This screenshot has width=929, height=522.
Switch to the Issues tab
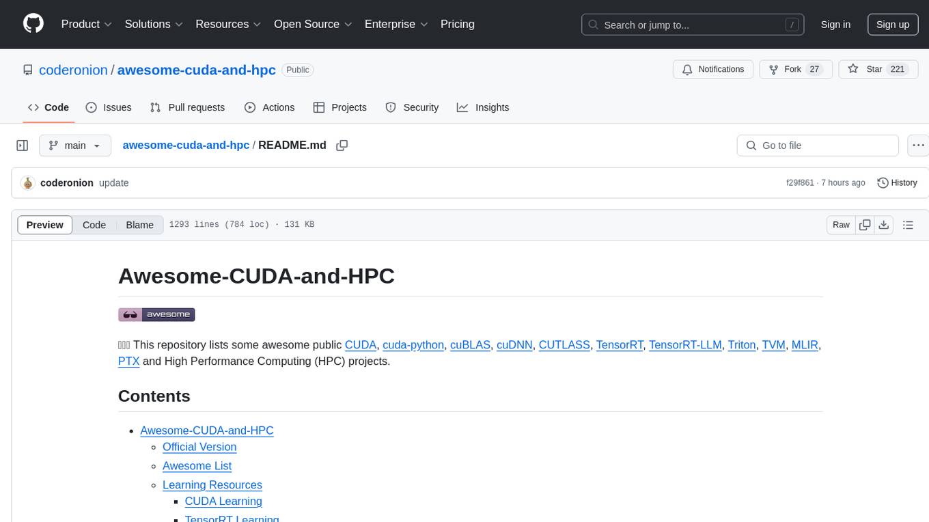click(x=109, y=107)
